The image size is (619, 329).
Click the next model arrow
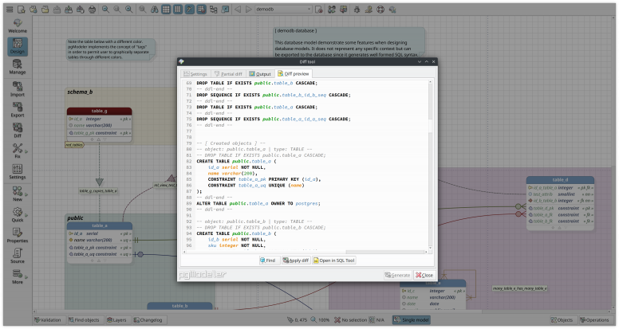pyautogui.click(x=249, y=9)
